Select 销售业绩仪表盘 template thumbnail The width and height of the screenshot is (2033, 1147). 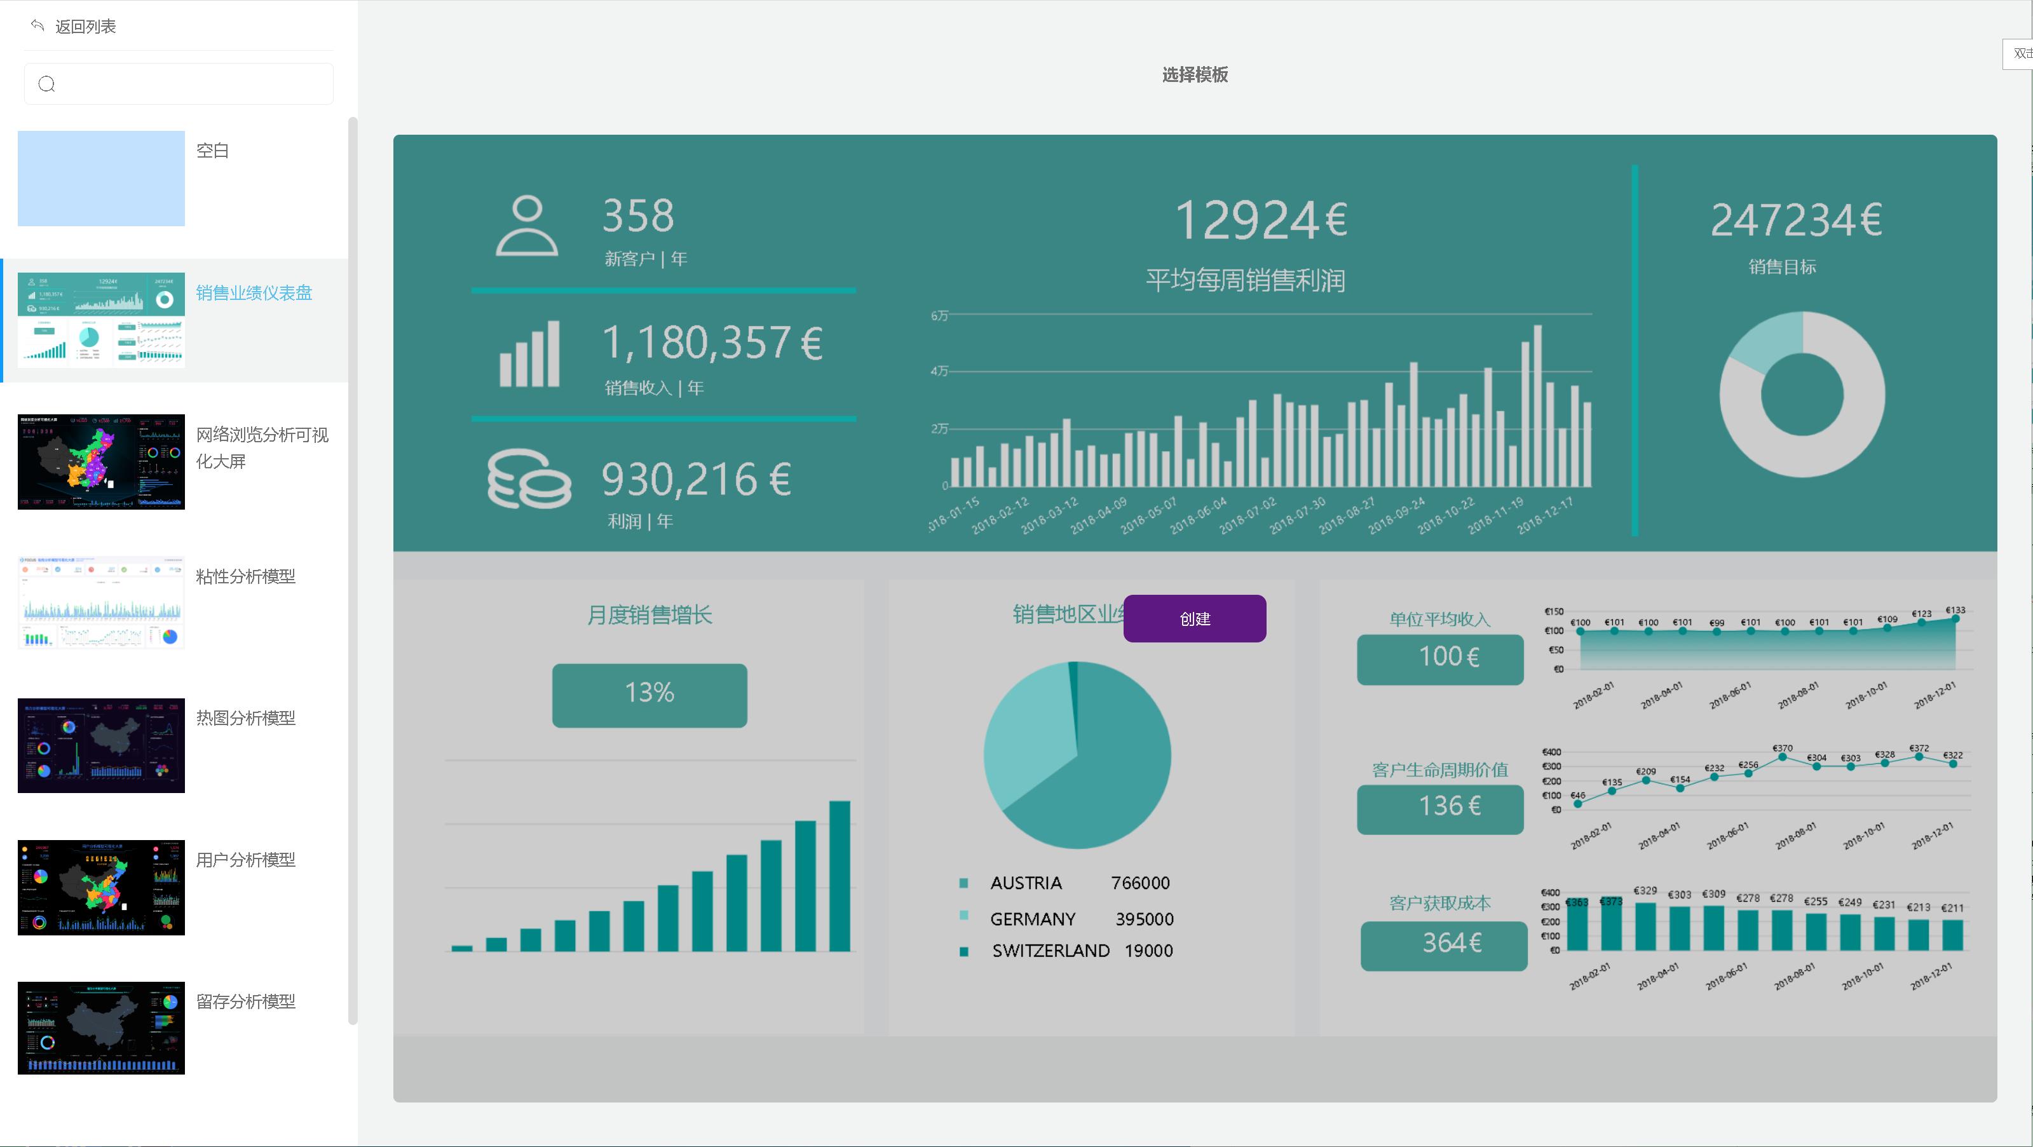[101, 320]
